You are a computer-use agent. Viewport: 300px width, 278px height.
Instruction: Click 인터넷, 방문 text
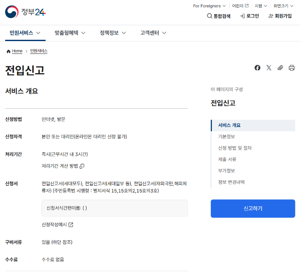(x=54, y=119)
